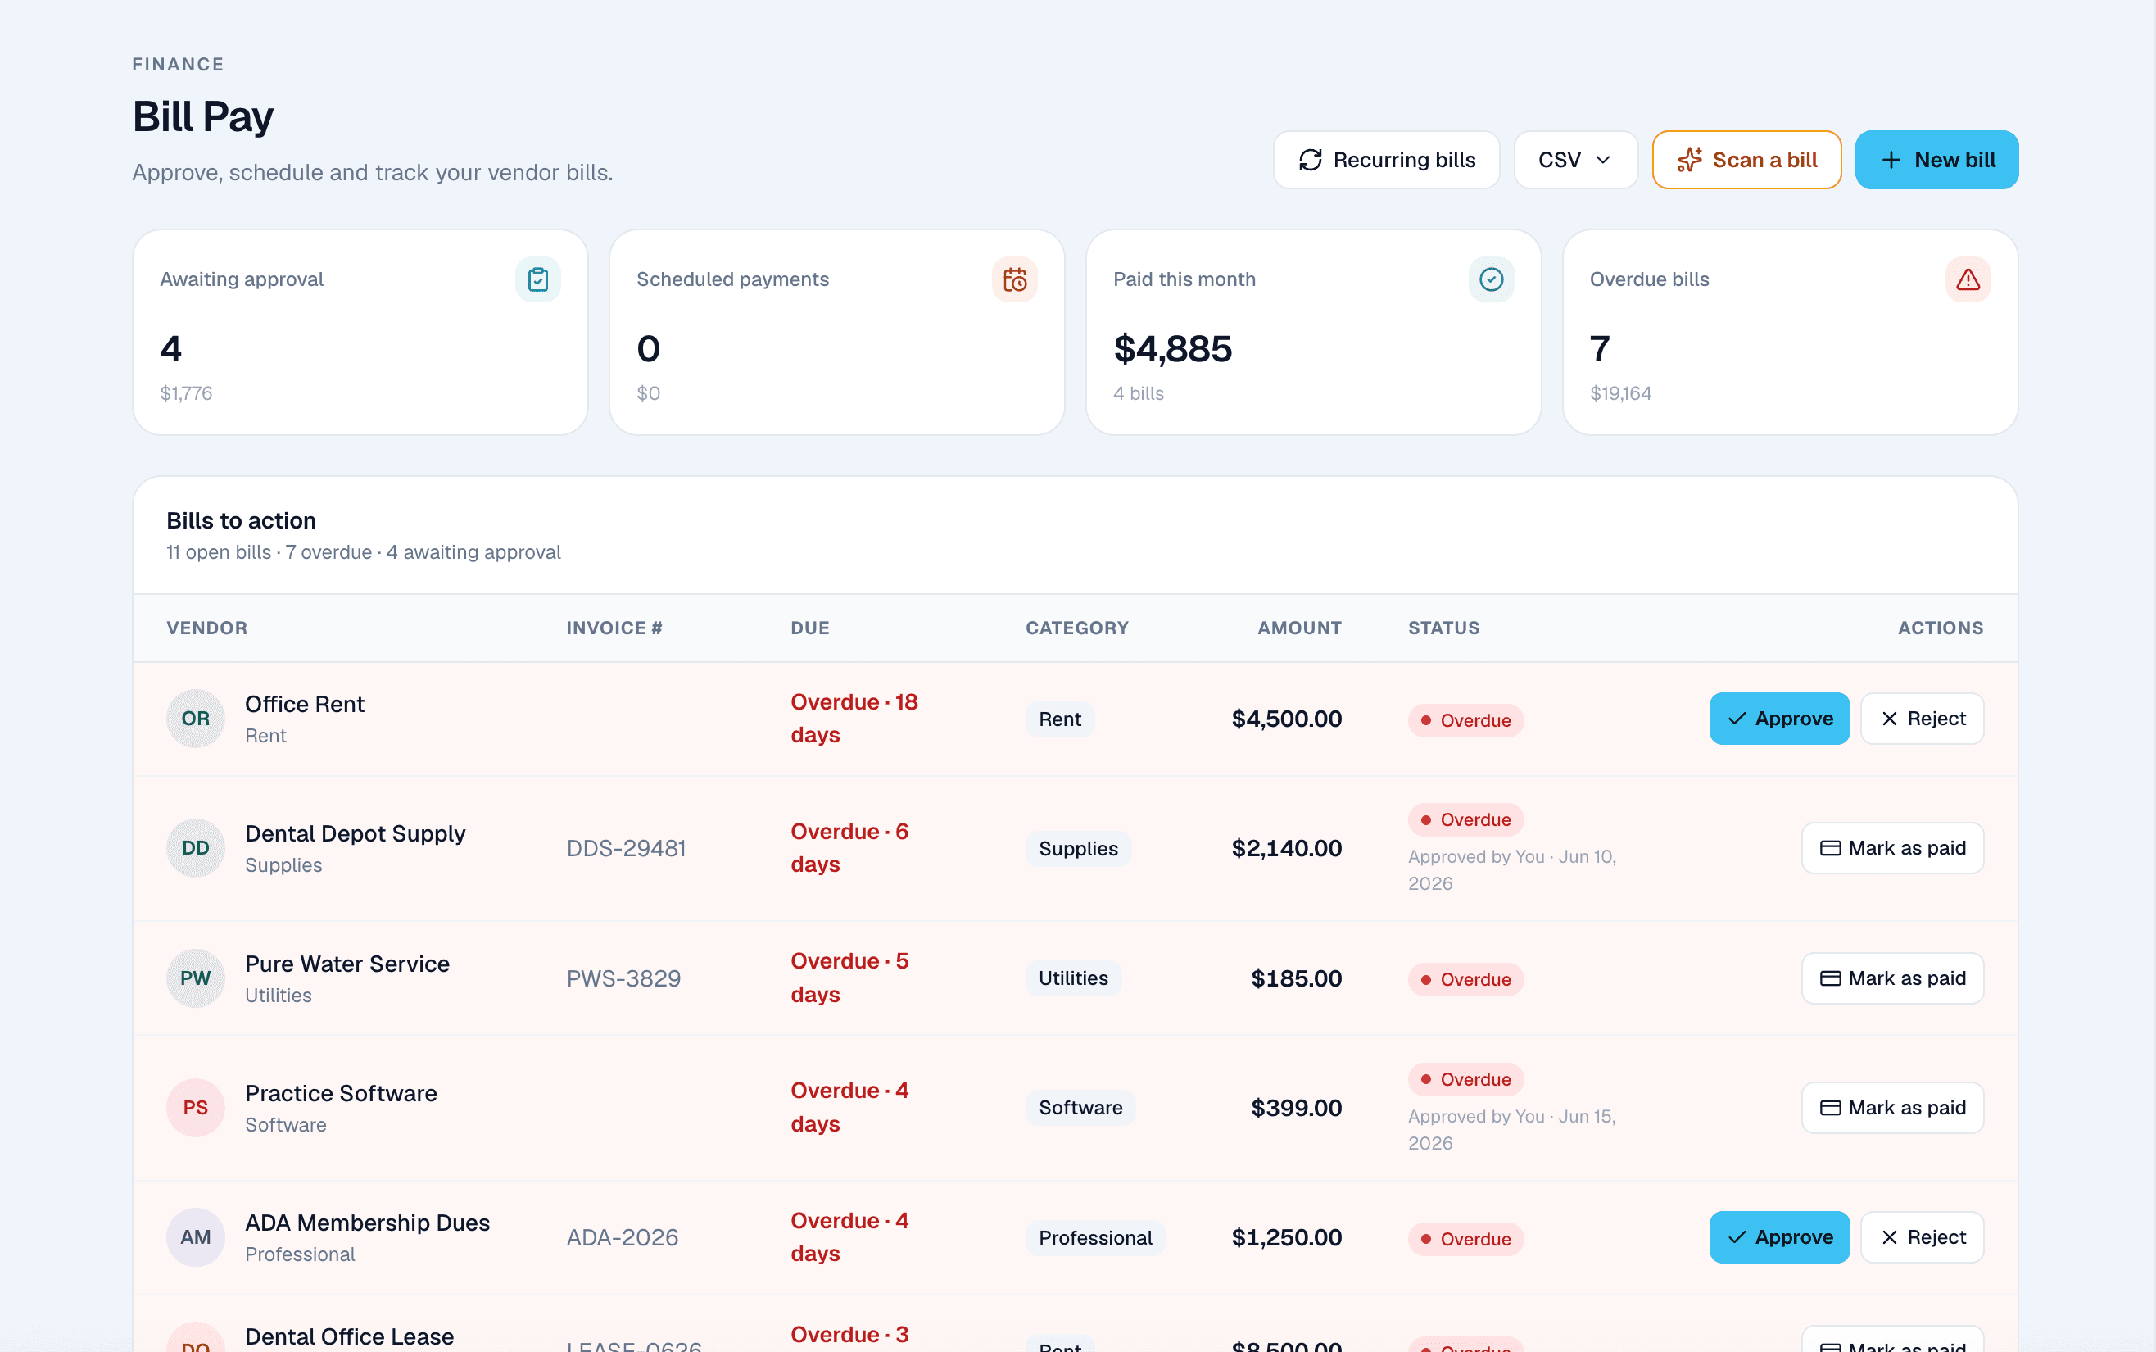
Task: Click 'Overdue · 18 days' due text
Action: tap(854, 719)
